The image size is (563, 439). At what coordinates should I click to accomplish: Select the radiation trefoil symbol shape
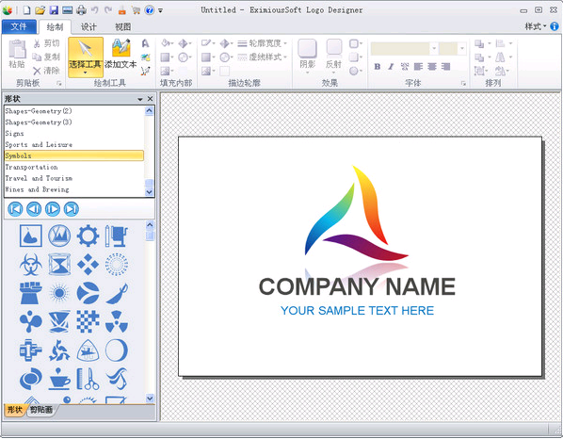point(117,322)
